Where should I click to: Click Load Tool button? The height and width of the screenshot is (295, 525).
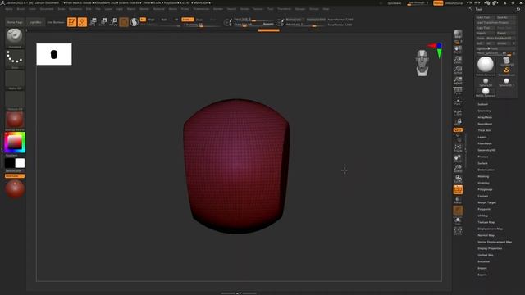(x=485, y=17)
